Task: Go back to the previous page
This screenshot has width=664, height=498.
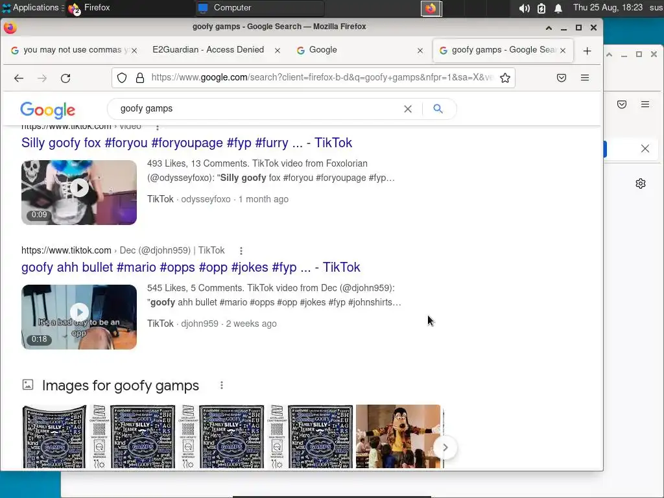Action: coord(19,78)
